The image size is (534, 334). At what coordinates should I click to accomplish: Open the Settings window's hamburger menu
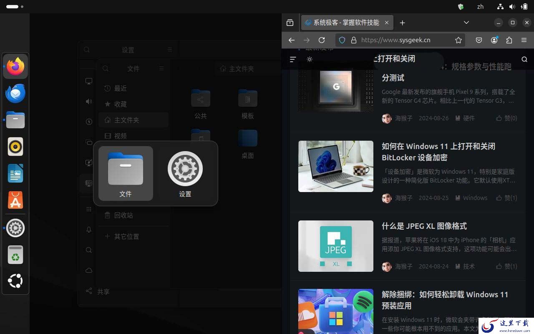[170, 50]
